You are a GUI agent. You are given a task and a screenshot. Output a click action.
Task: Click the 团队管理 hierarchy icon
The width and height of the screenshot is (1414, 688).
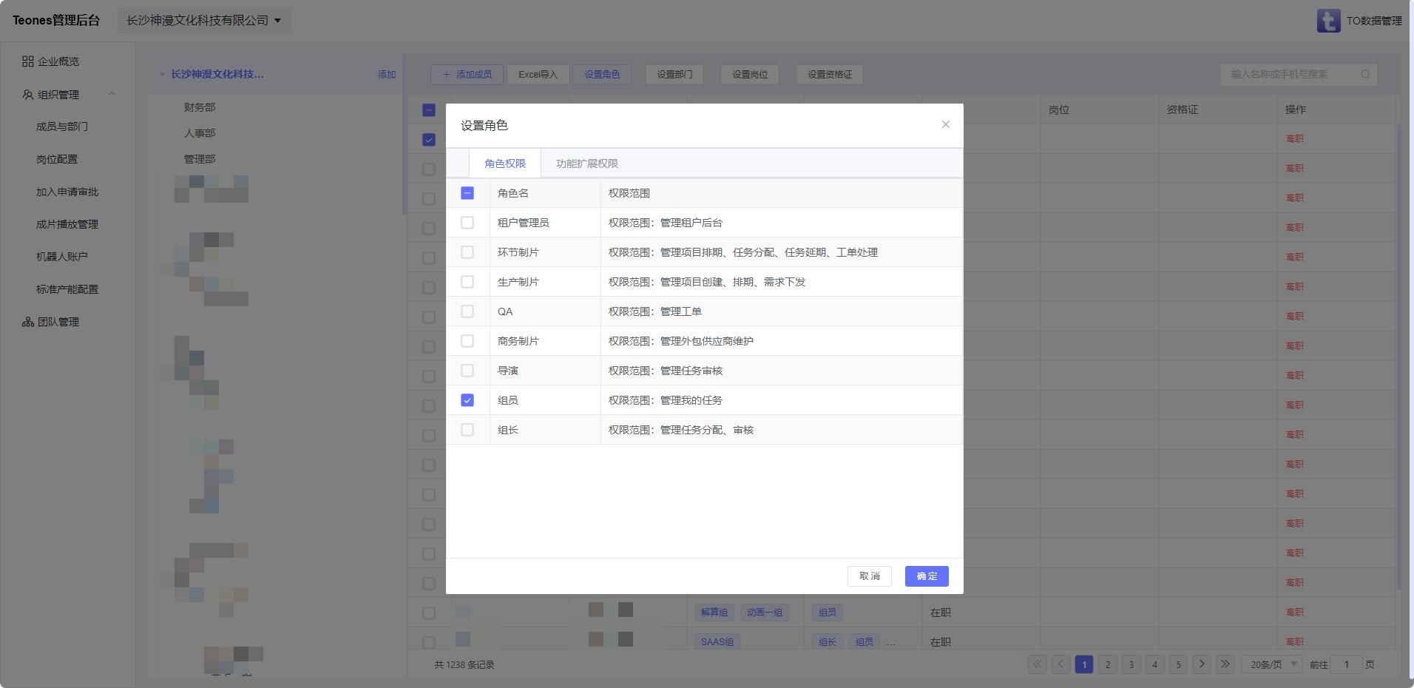28,322
